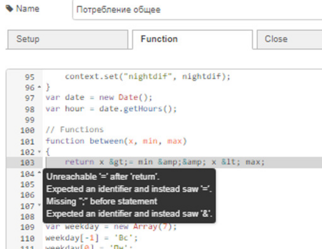Click the "Unreachable '=' after 'return'" error message
Image resolution: width=322 pixels, height=249 pixels.
coord(103,176)
